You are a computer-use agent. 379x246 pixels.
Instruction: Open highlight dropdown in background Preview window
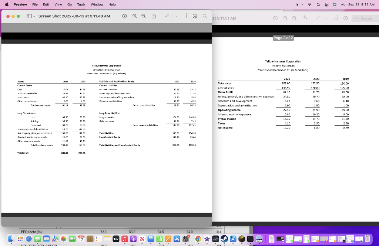pos(327,18)
